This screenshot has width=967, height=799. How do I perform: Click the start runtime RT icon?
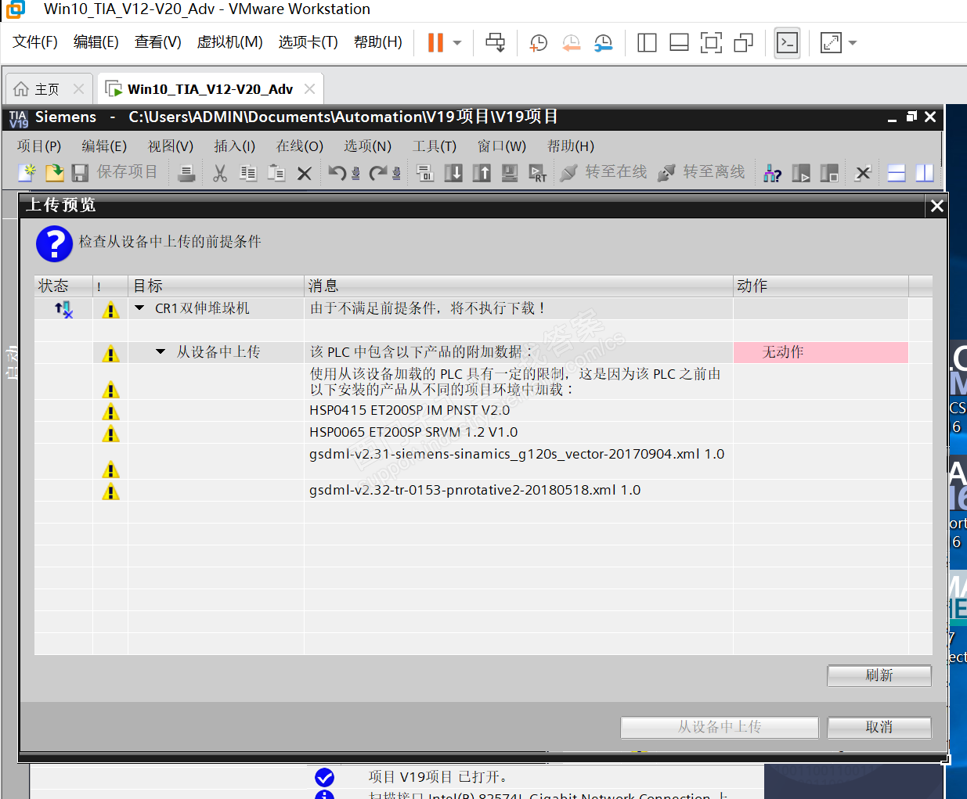click(x=538, y=173)
